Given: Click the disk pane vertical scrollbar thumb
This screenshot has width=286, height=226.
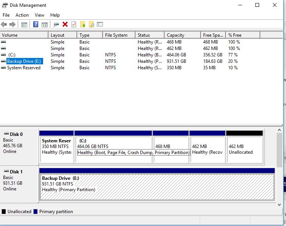Looking at the screenshot, I should (279, 150).
